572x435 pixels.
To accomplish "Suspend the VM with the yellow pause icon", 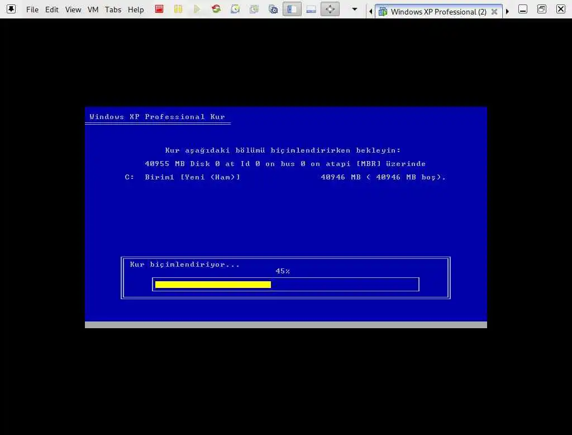I will pos(178,9).
